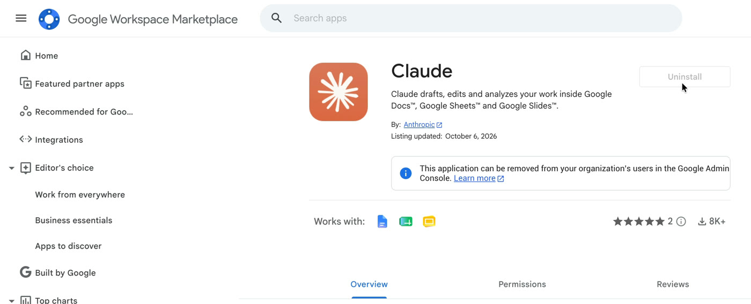
Task: Click the Integrations code icon
Action: 25,139
